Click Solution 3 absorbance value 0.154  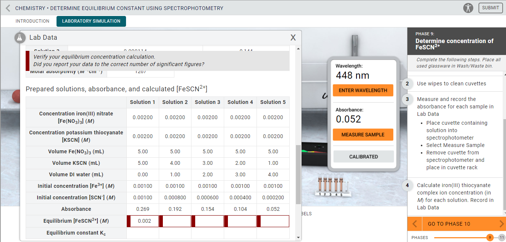click(208, 209)
